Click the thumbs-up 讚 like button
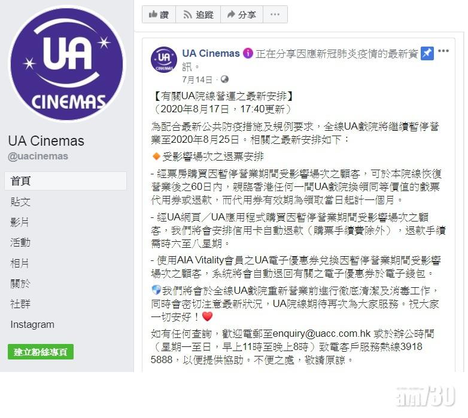468x418 pixels. [x=159, y=14]
